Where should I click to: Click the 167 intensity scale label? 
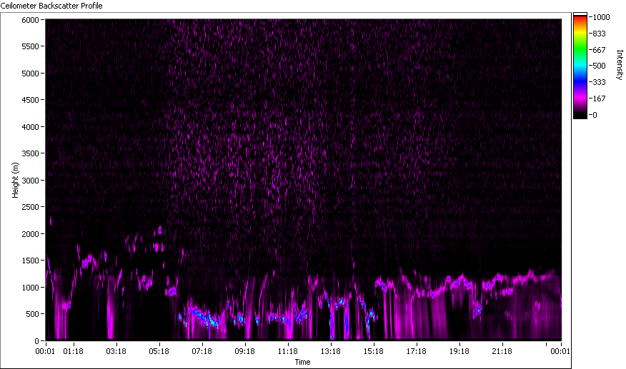[x=600, y=98]
